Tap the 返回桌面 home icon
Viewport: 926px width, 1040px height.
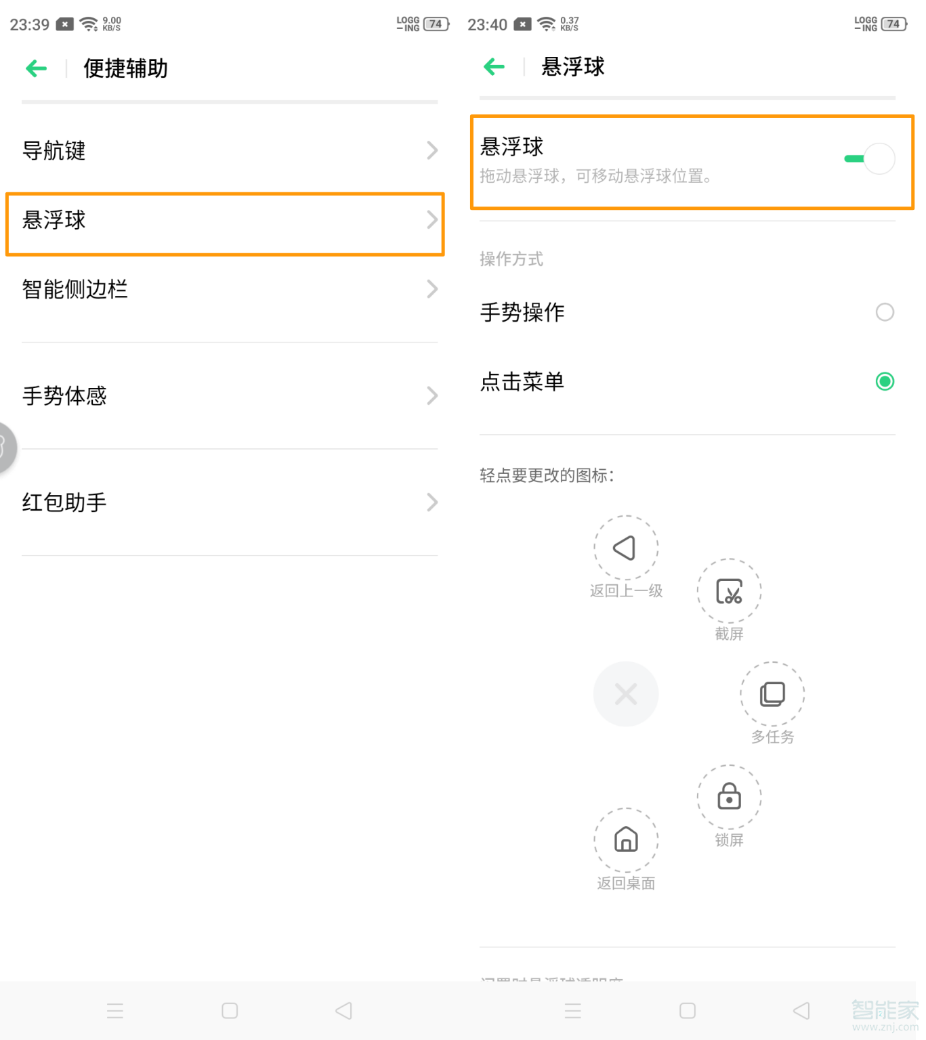(x=625, y=840)
